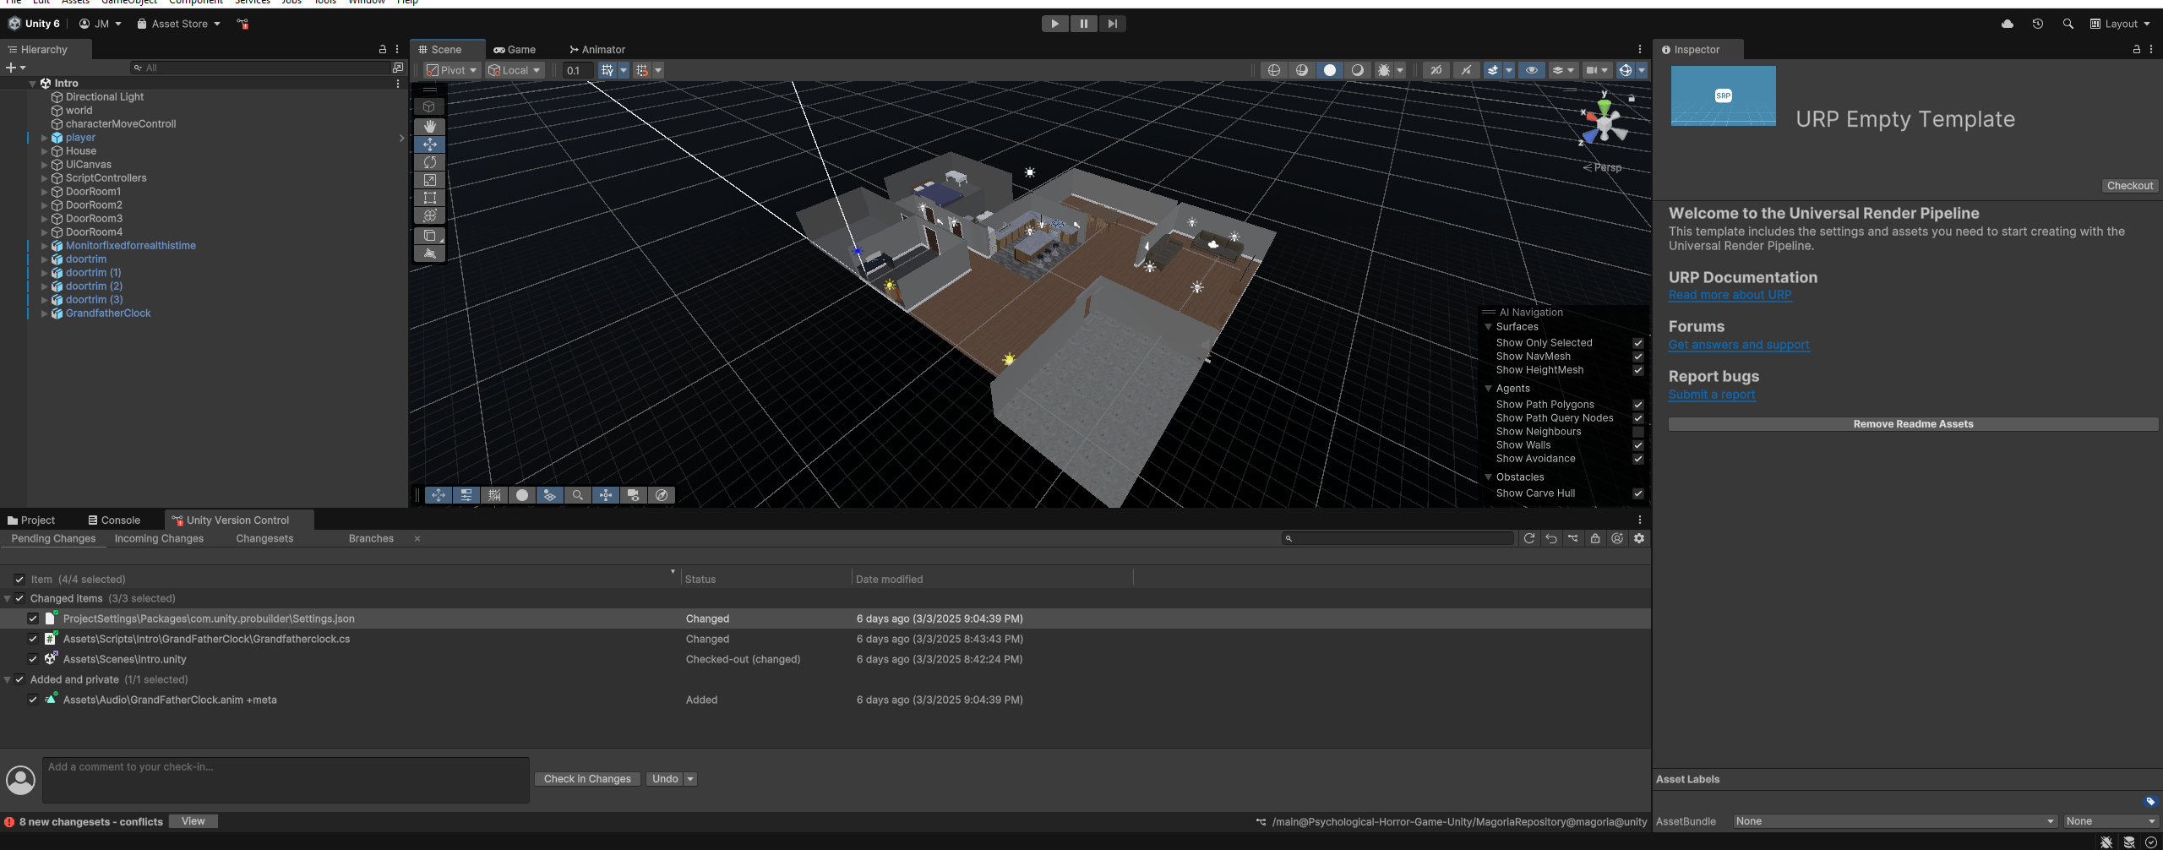
Task: Open the AssetBundle None dropdown
Action: tap(1895, 821)
